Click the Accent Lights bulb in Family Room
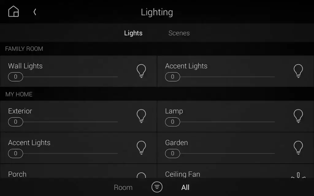This screenshot has width=314, height=196. pos(298,71)
